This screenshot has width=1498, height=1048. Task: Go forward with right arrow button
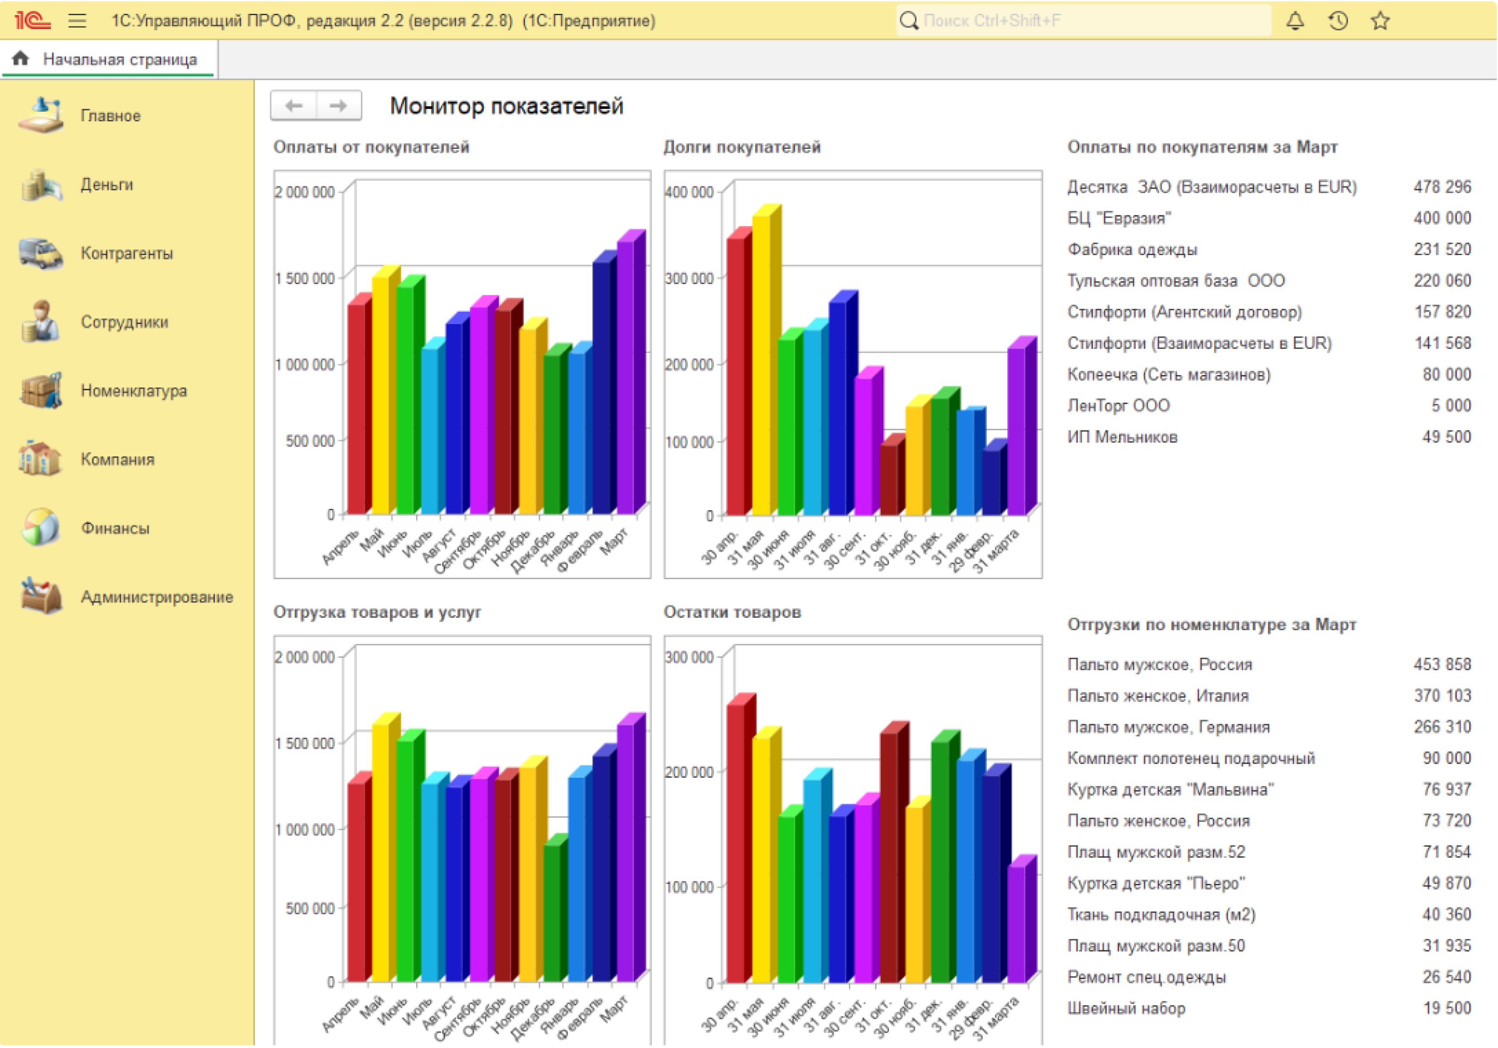[339, 105]
